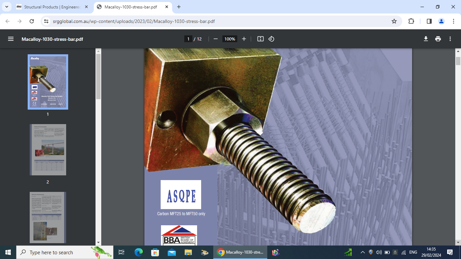Select the page number input field

[x=188, y=39]
